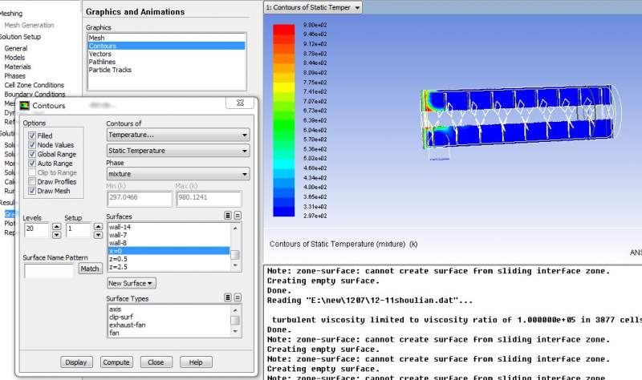Click the Match button
This screenshot has height=380, width=642.
click(90, 269)
